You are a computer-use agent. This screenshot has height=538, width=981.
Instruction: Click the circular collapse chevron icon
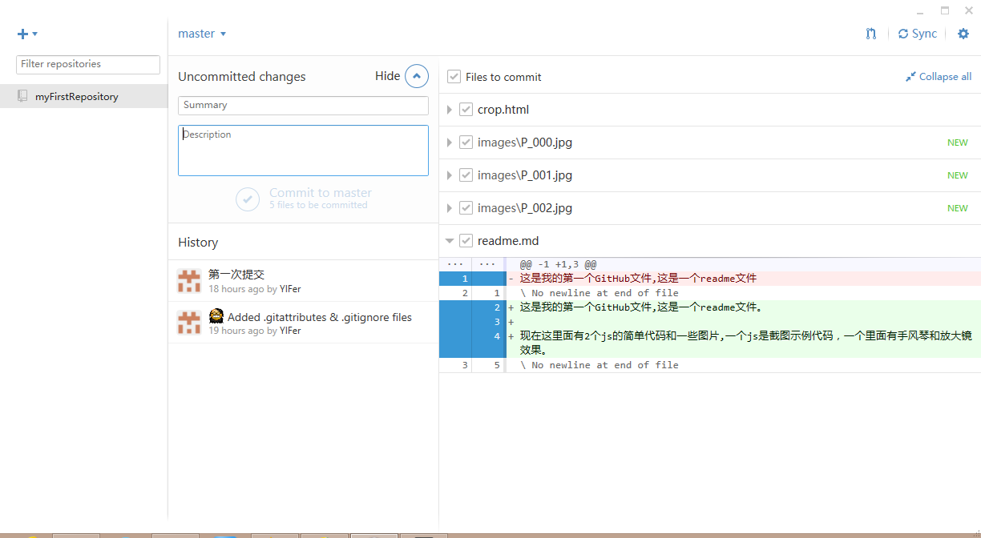pyautogui.click(x=417, y=76)
